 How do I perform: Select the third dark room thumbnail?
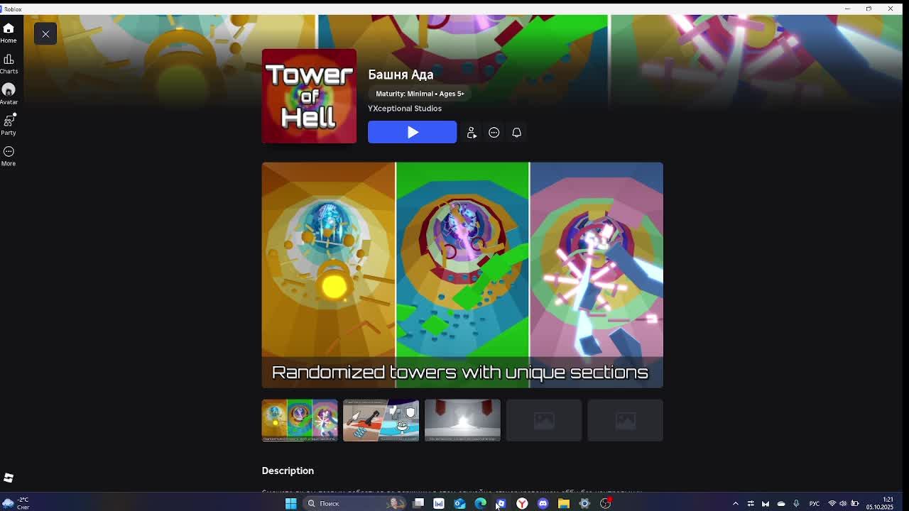coord(462,420)
